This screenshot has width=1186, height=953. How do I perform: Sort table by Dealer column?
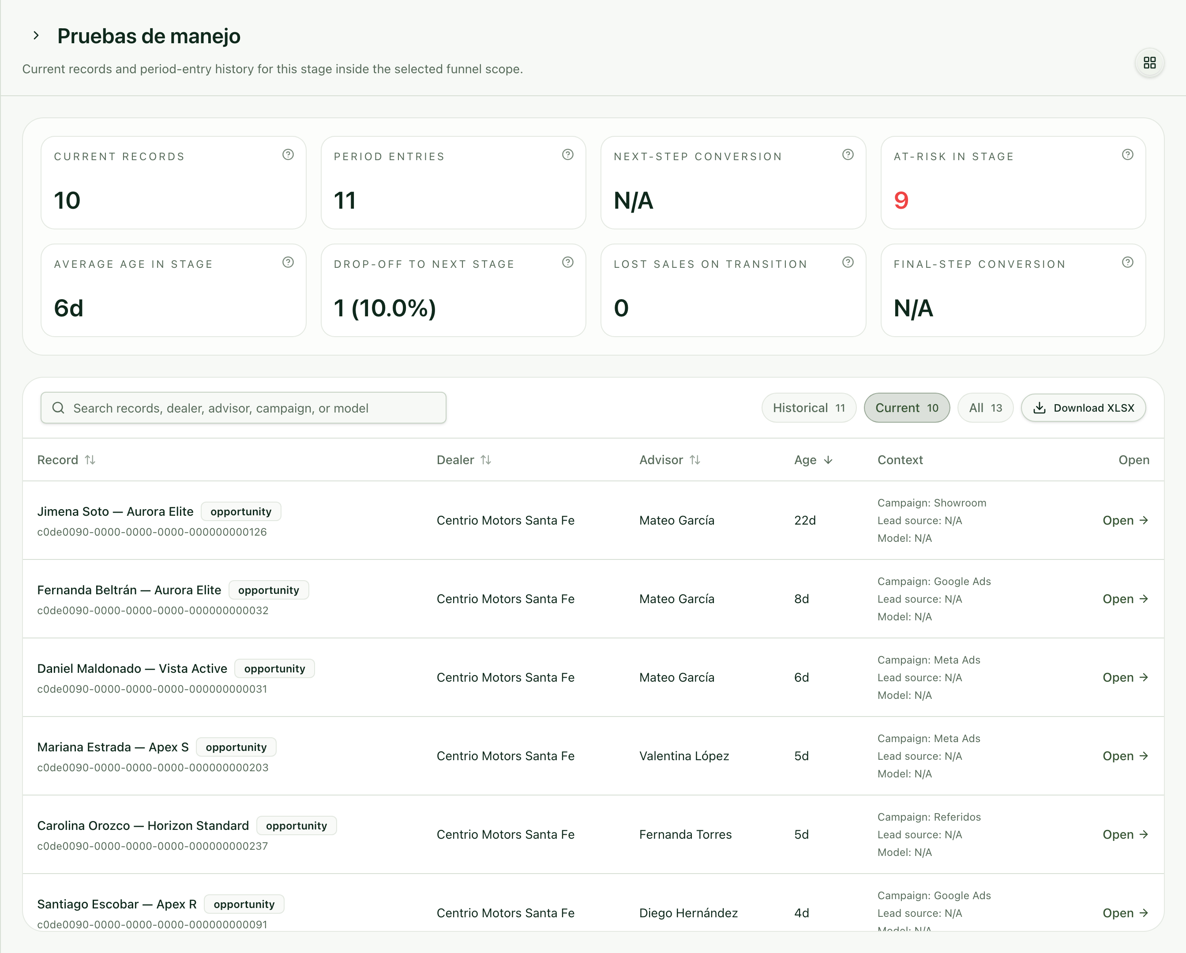click(x=464, y=460)
